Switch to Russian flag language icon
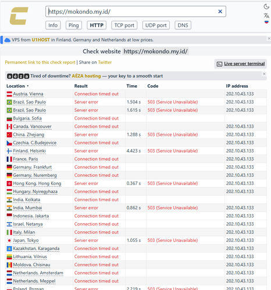 [x=266, y=22]
